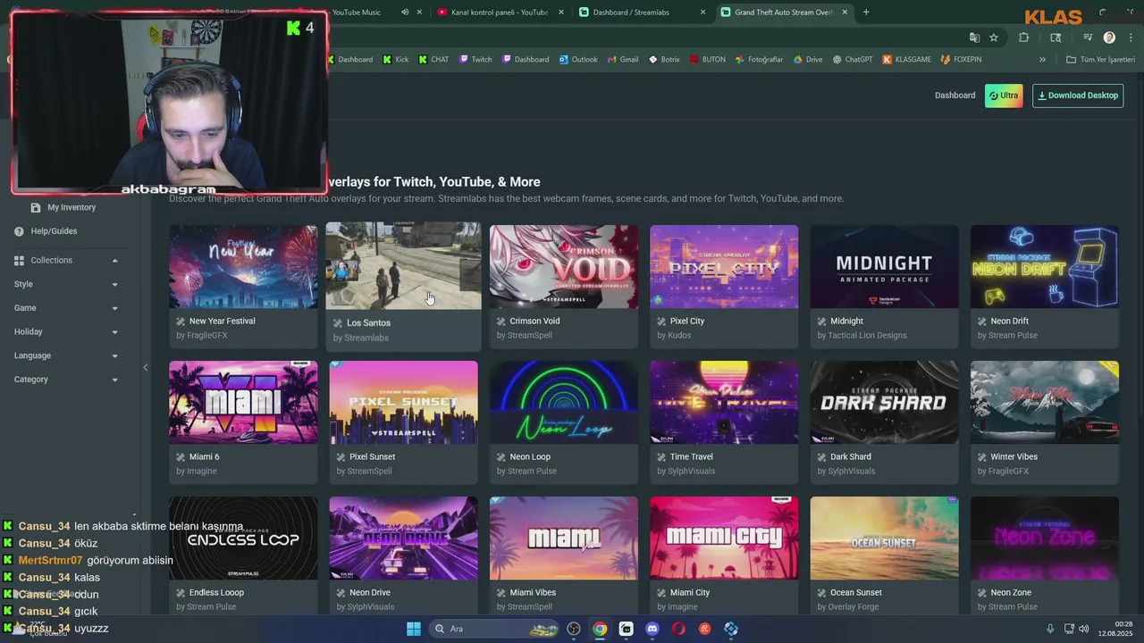The height and width of the screenshot is (643, 1144).
Task: Open the browser extensions puzzle icon
Action: tap(1024, 38)
